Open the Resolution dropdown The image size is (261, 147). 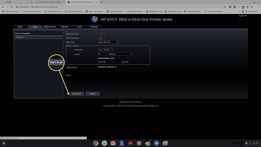coord(105,50)
